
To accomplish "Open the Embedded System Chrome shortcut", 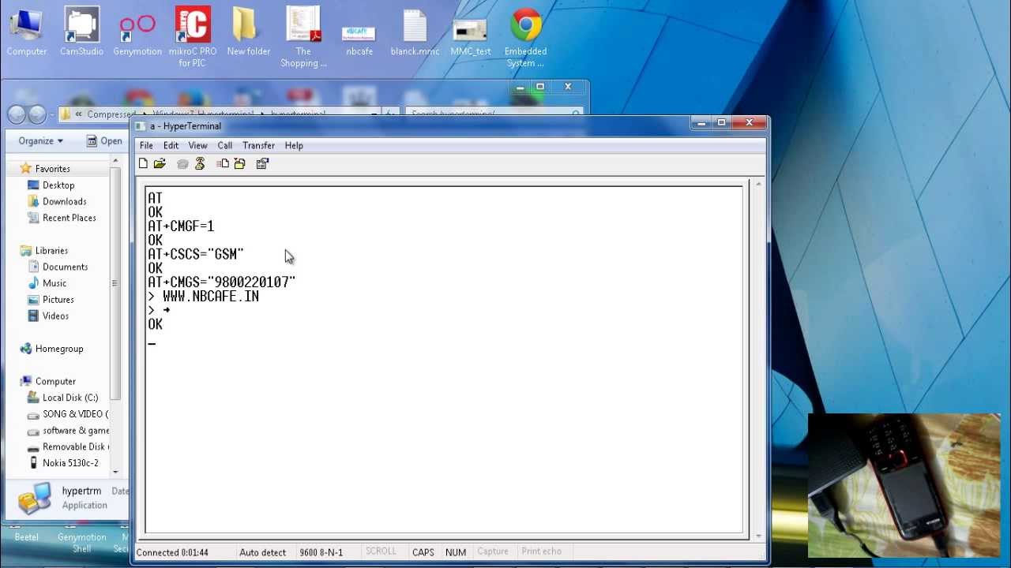I will click(x=525, y=37).
